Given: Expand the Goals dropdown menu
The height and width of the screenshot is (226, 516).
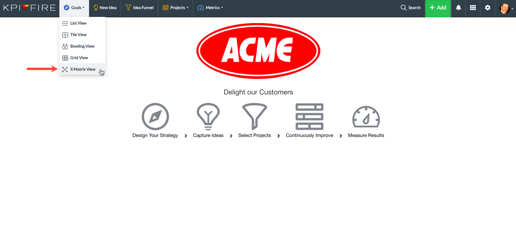Looking at the screenshot, I should pyautogui.click(x=74, y=8).
